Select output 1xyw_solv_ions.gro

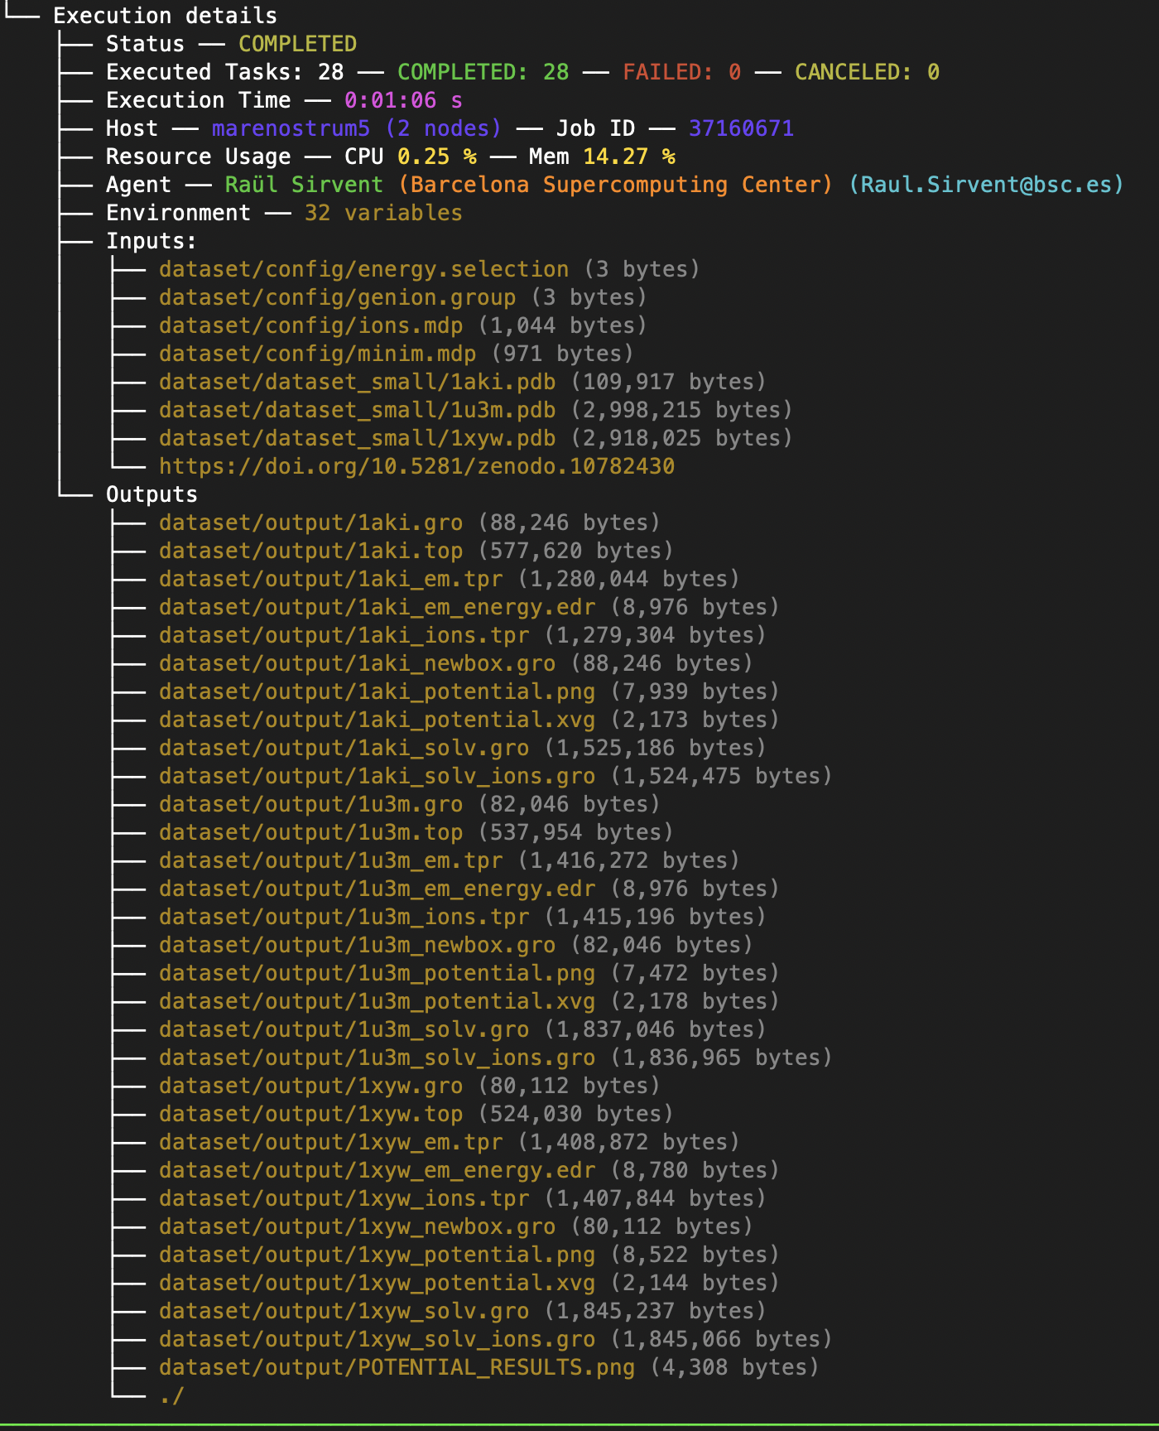pyautogui.click(x=377, y=1339)
